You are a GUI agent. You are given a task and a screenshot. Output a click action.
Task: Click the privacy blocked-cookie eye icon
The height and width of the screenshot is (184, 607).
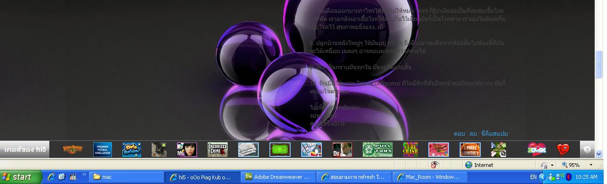click(434, 165)
